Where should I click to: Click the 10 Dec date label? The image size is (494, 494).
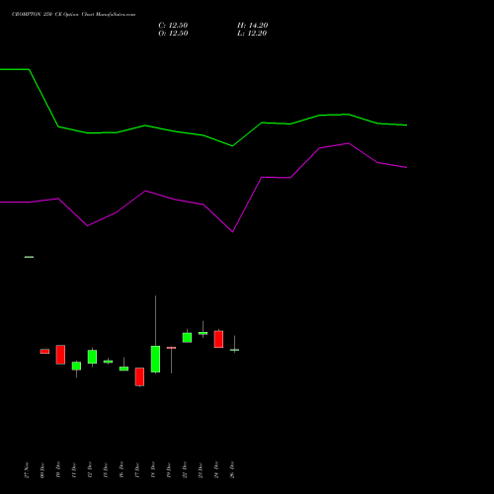(x=58, y=470)
